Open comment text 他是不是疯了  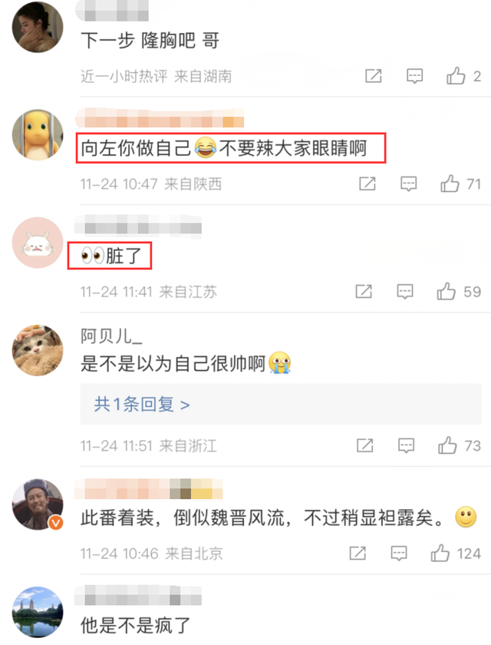pyautogui.click(x=135, y=625)
